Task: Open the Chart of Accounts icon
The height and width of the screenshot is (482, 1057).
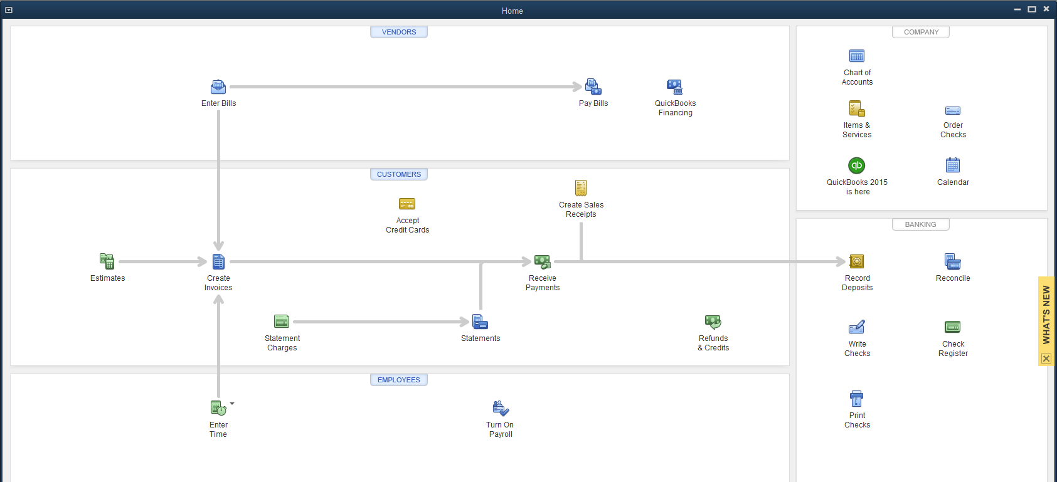Action: point(857,56)
